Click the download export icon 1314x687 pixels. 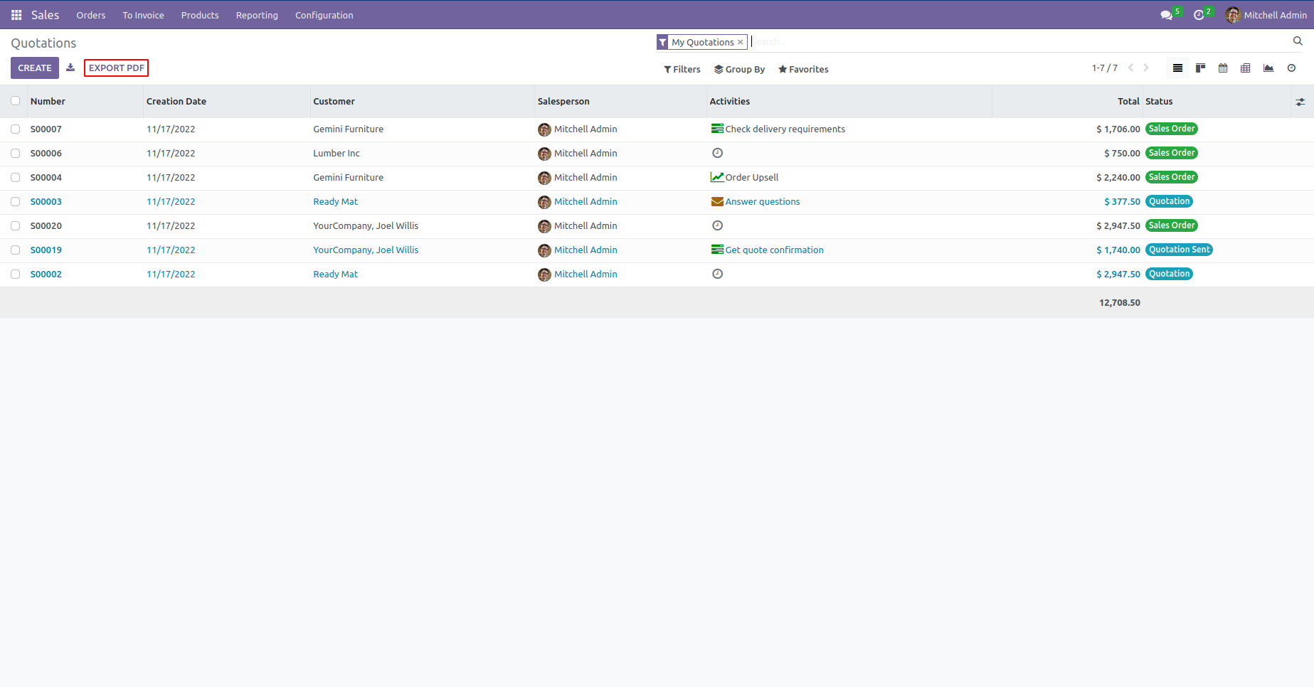tap(70, 68)
